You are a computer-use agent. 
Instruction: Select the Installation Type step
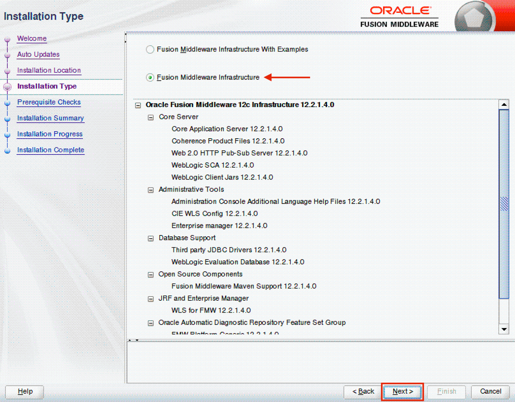pyautogui.click(x=47, y=86)
